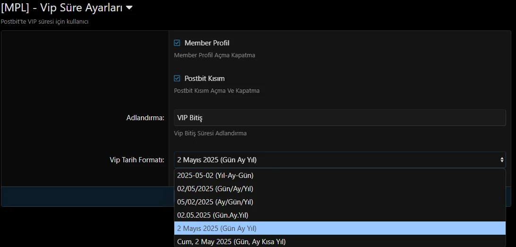Click the Postbit Kısım label text

pyautogui.click(x=205, y=79)
